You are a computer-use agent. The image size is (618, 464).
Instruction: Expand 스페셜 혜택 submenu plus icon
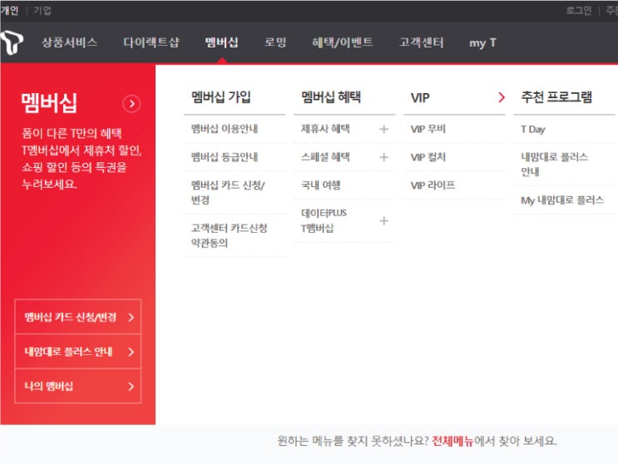pyautogui.click(x=383, y=157)
